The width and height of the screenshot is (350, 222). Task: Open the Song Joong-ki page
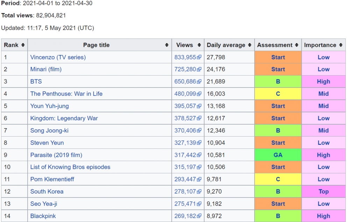tap(49, 131)
